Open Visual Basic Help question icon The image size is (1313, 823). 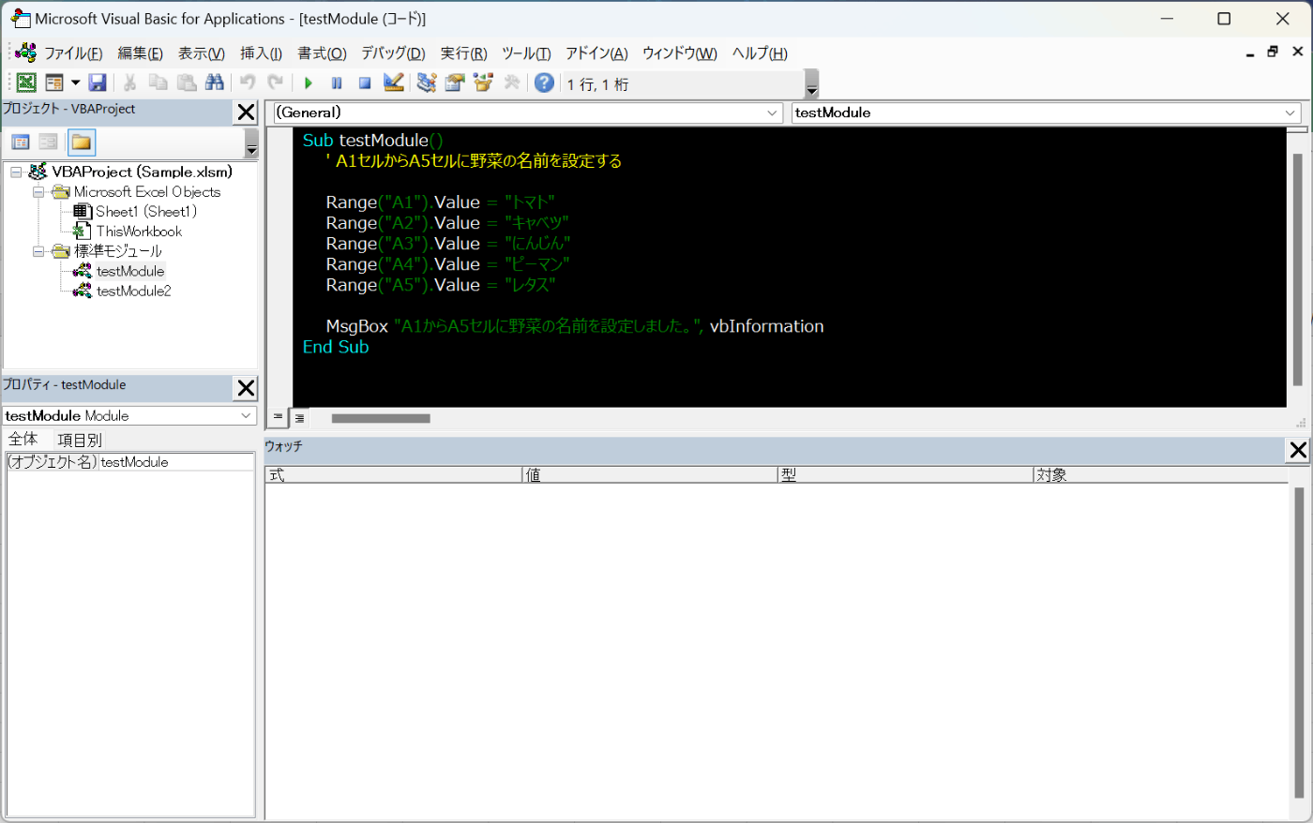point(544,83)
